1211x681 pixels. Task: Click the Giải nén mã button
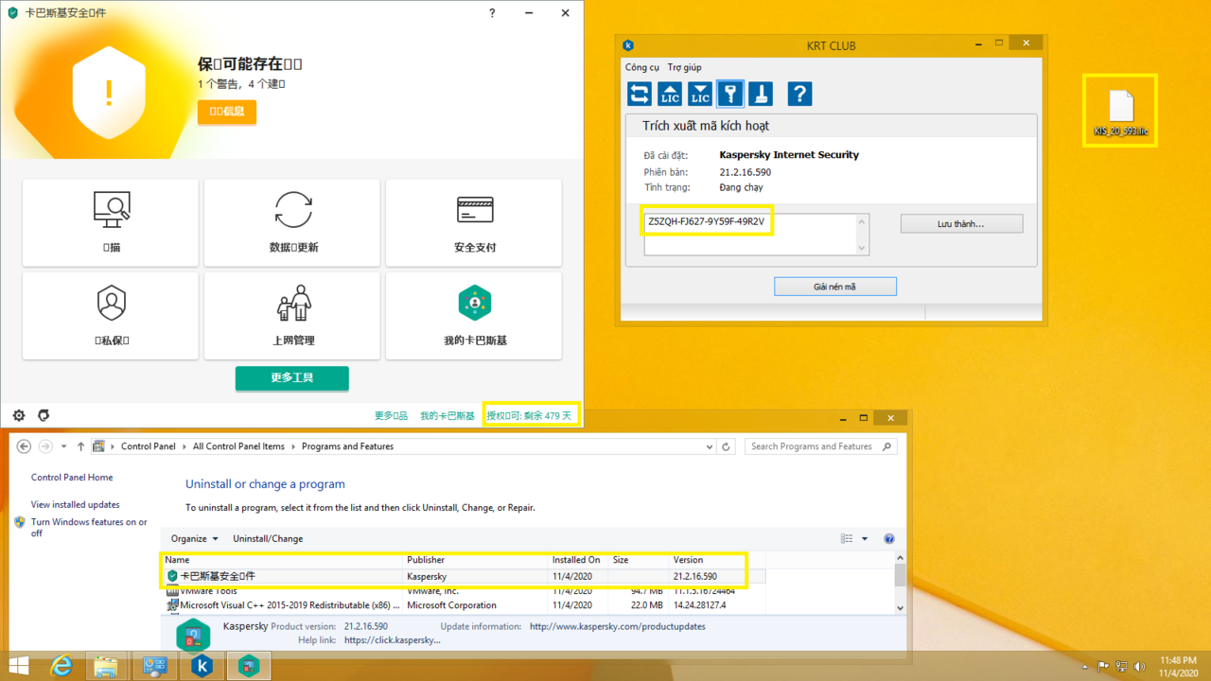pos(834,287)
